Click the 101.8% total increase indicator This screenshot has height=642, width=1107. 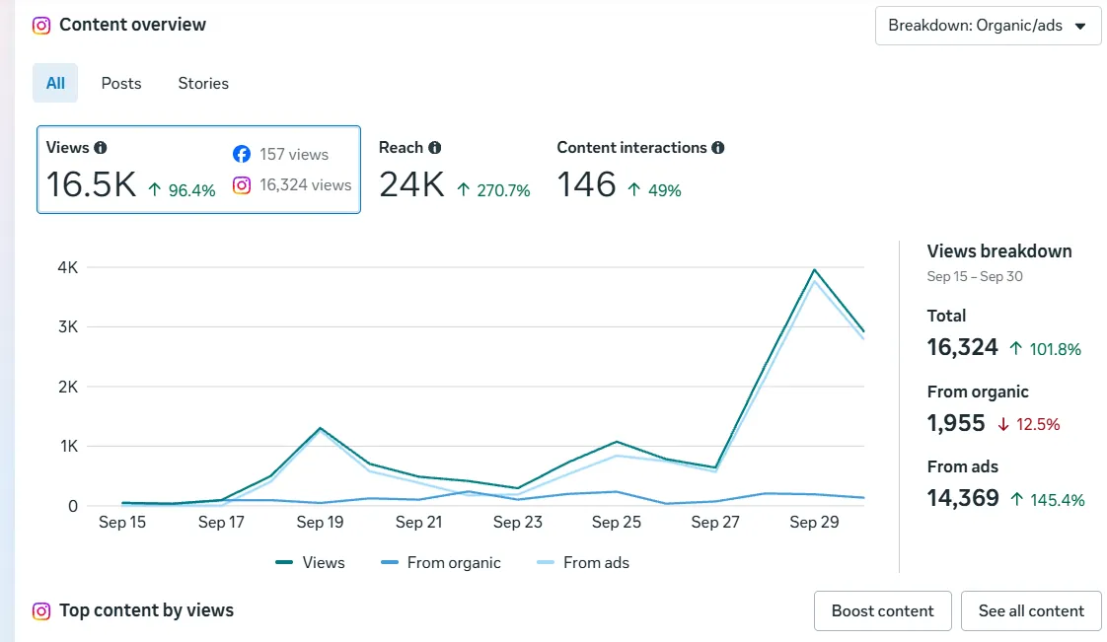[1045, 349]
